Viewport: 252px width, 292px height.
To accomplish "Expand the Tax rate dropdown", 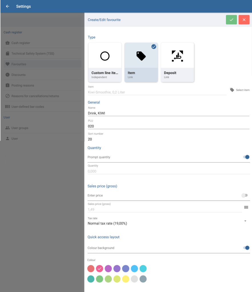I will pos(245,221).
